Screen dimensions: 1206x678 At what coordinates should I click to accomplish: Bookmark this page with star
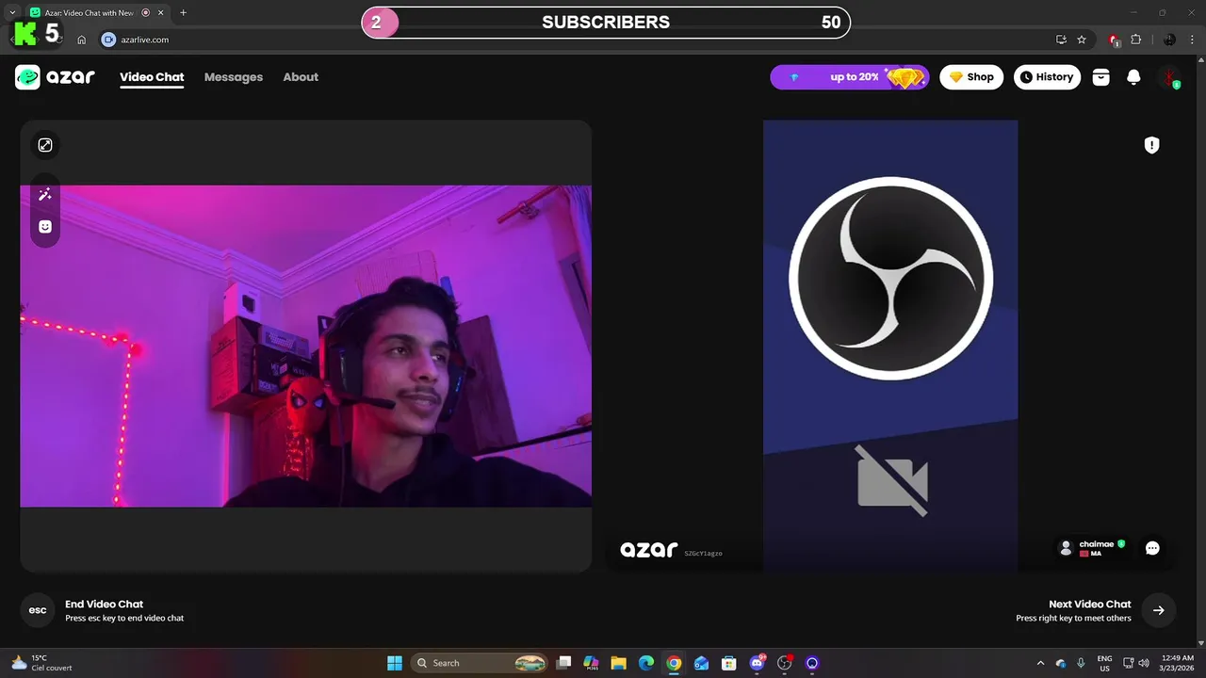(x=1082, y=40)
